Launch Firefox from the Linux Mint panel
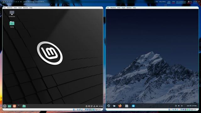The width and height of the screenshot is (201, 113). click(14, 106)
